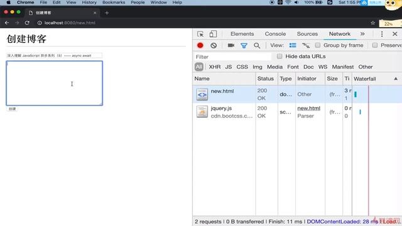Open a new browser tab

(107, 13)
